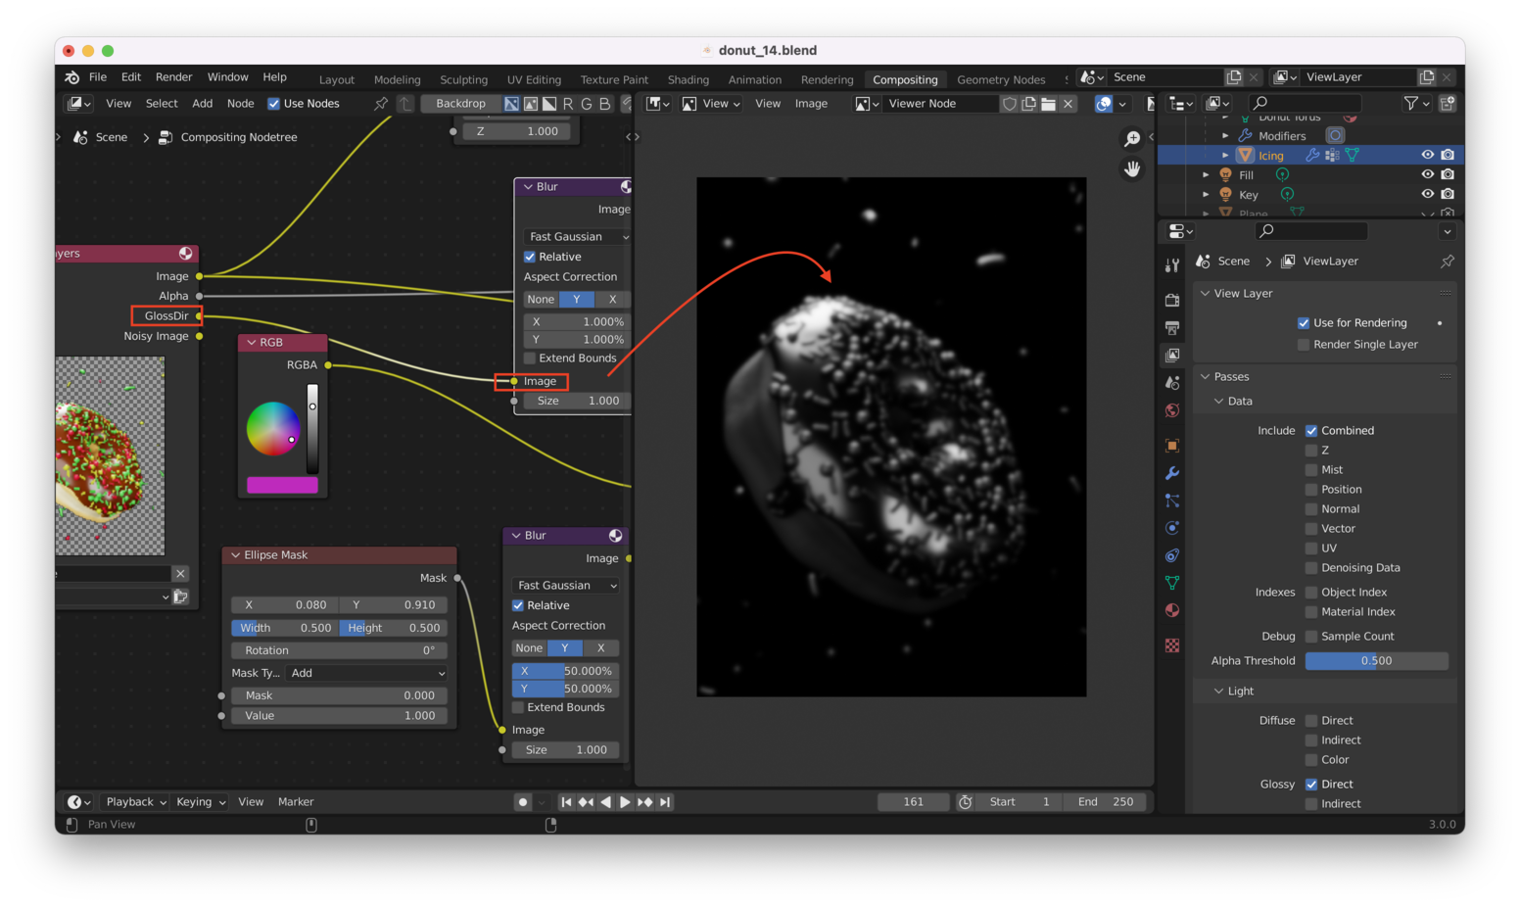1520x907 pixels.
Task: Open the Modifier properties wrench tab
Action: tap(1172, 473)
